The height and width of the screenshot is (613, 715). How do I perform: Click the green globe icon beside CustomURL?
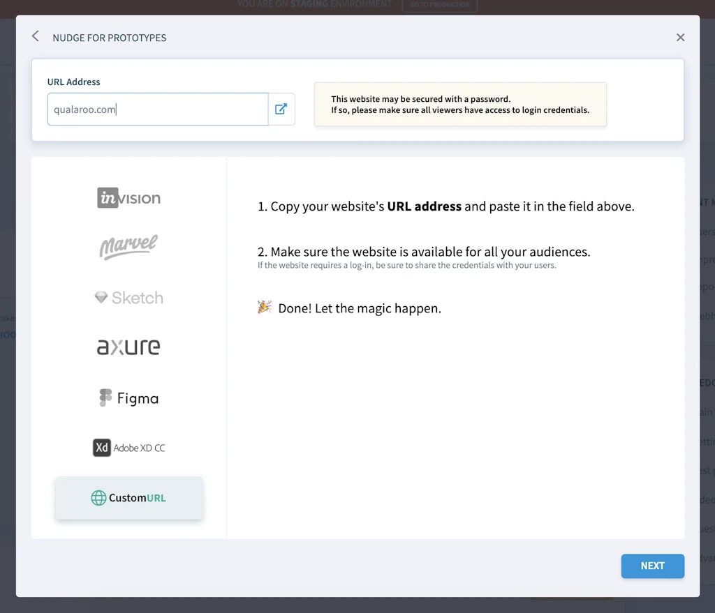[x=97, y=498]
